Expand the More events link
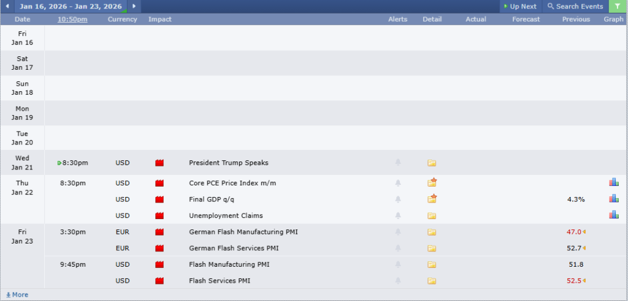 (x=17, y=295)
